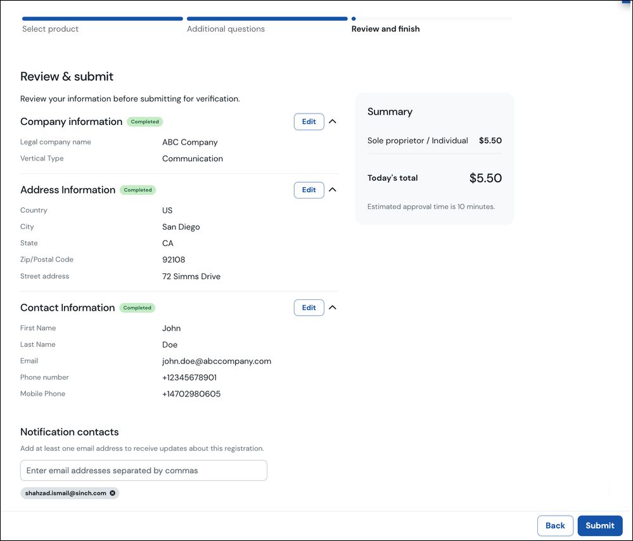Click the zip code 92108
This screenshot has height=541, width=633.
click(x=174, y=260)
